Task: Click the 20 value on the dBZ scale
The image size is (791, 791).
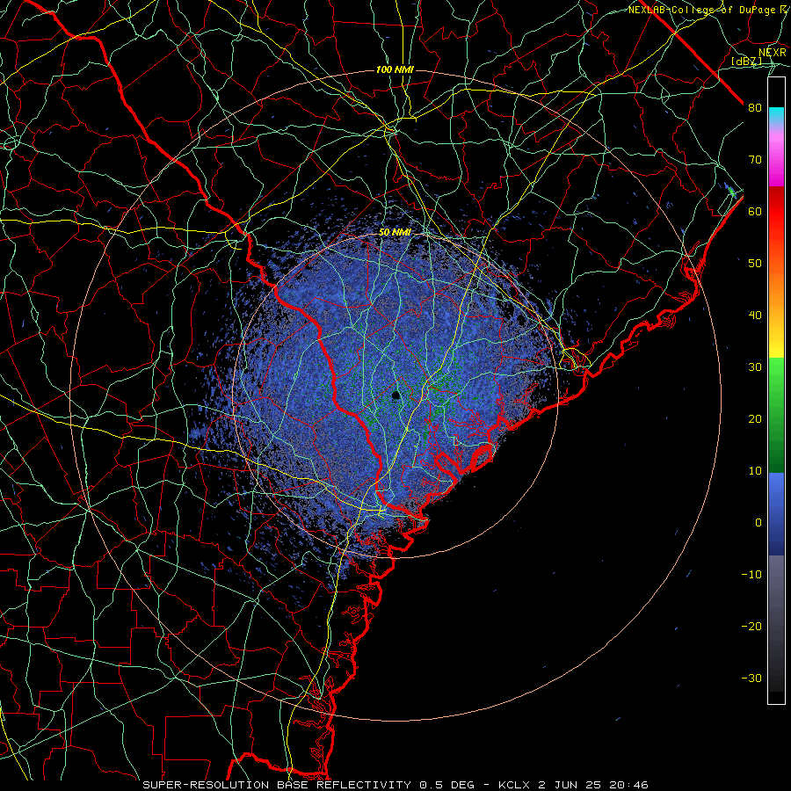Action: (x=755, y=419)
